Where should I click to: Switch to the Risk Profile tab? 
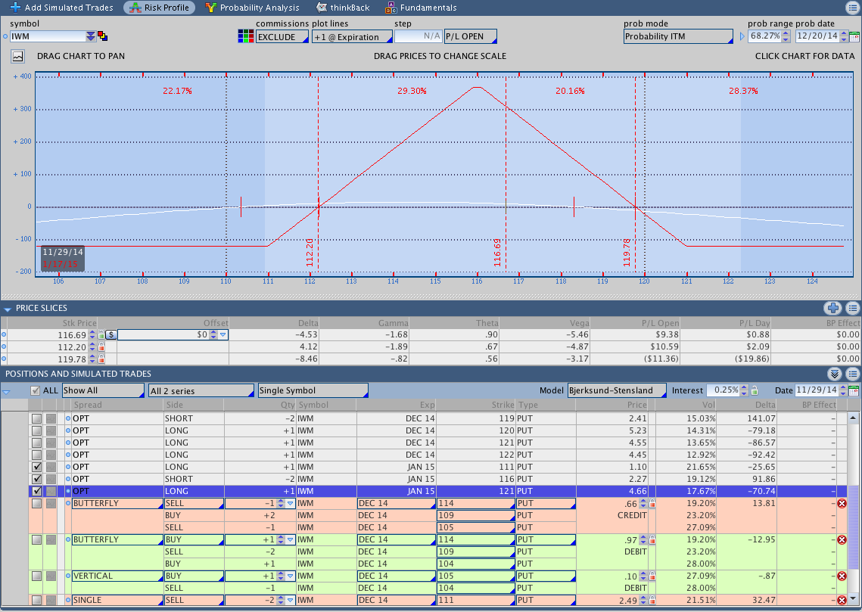click(160, 8)
